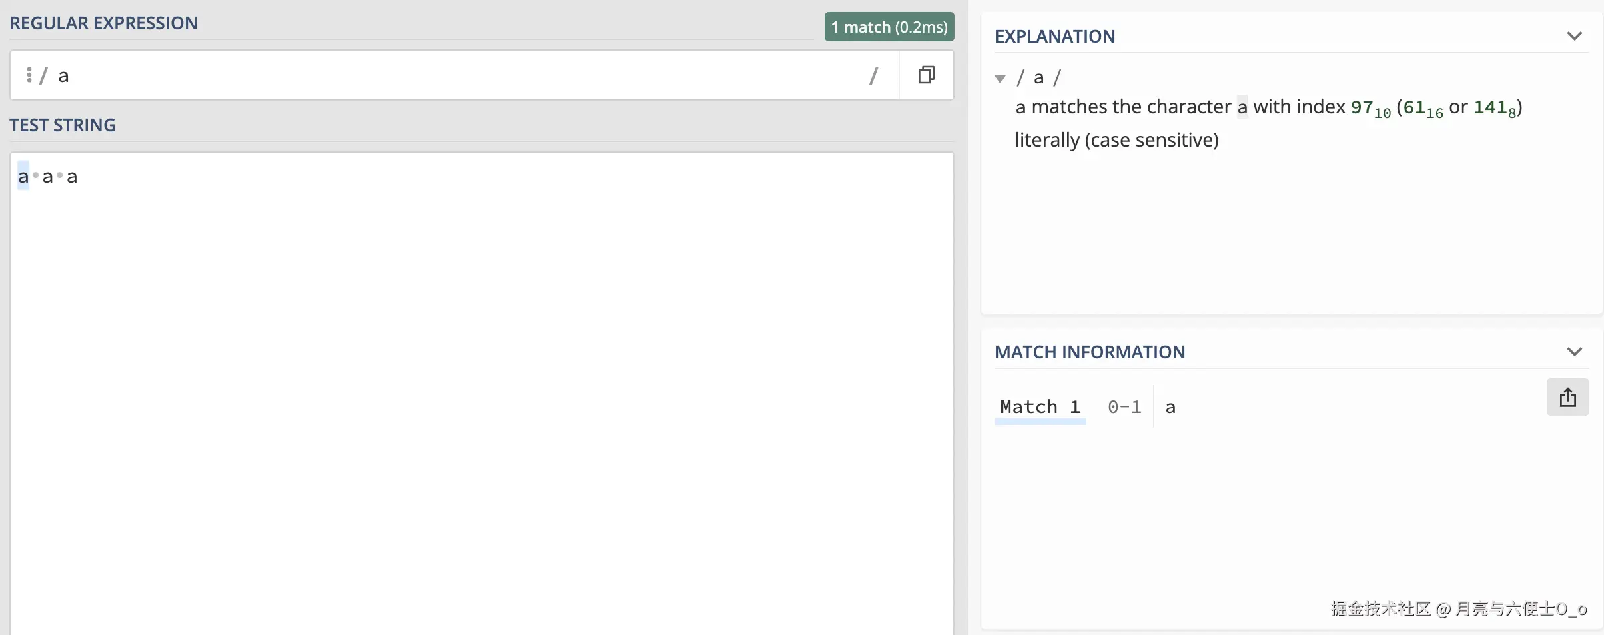Click the last 'a' in the test string
The width and height of the screenshot is (1604, 635).
(72, 177)
